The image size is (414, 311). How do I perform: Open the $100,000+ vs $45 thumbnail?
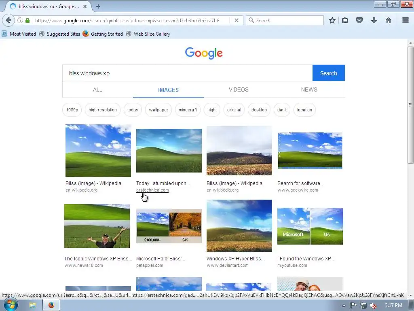(169, 226)
